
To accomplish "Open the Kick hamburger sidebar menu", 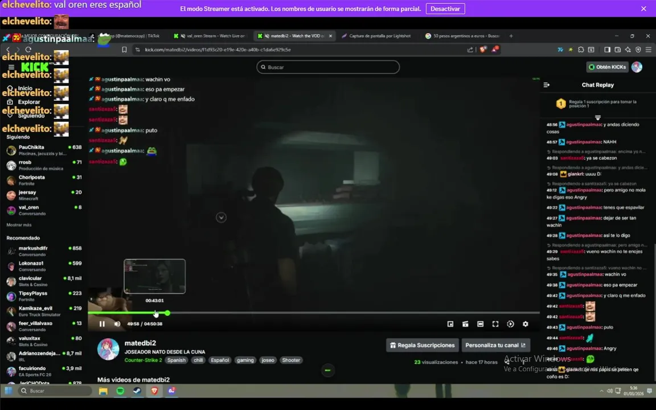I will click(x=11, y=67).
